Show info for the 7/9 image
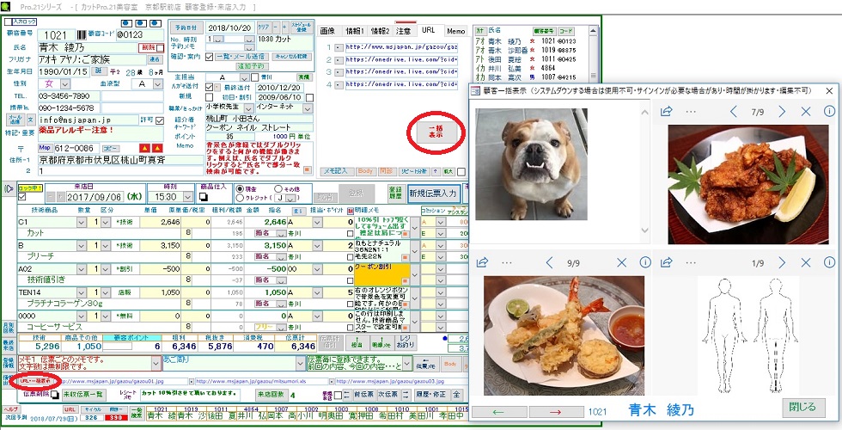This screenshot has height=430, width=842. click(x=829, y=111)
